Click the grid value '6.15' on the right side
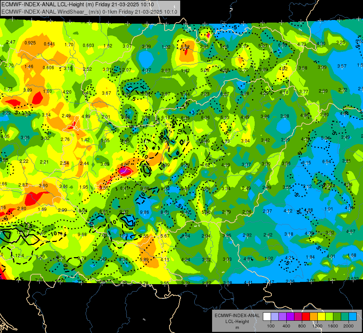 [x=307, y=163]
